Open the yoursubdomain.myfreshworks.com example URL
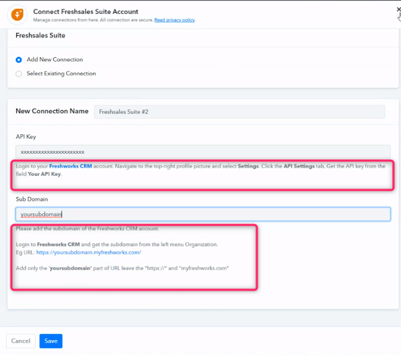Image resolution: width=401 pixels, height=355 pixels. (89, 252)
